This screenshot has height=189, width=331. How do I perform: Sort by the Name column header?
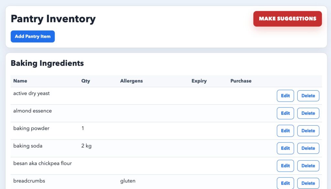point(20,81)
